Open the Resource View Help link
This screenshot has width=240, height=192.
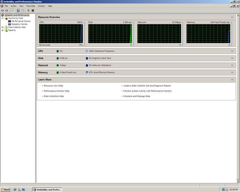point(53,86)
